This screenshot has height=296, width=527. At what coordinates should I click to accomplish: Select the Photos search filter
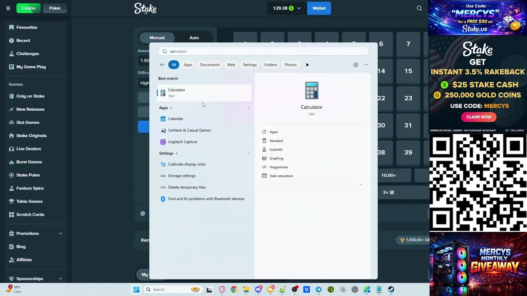point(290,65)
